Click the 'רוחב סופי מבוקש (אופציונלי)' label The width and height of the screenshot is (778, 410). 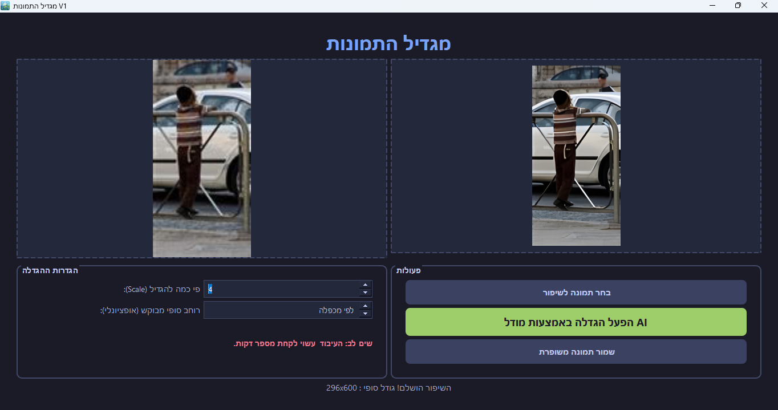pyautogui.click(x=150, y=310)
